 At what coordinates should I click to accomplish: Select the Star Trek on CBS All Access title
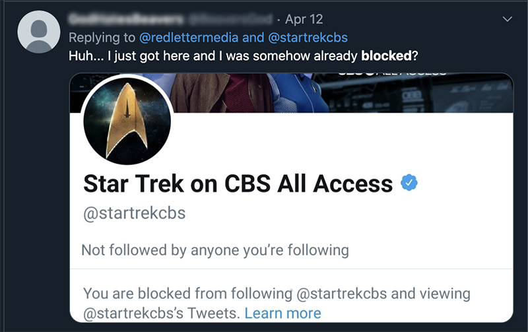pos(238,184)
